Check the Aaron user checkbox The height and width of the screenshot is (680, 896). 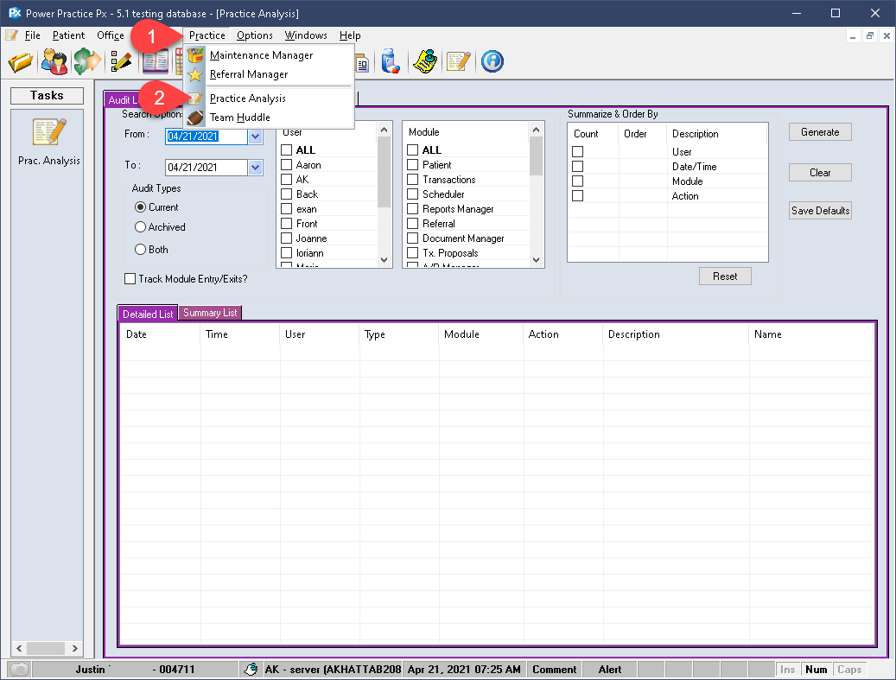[x=287, y=164]
